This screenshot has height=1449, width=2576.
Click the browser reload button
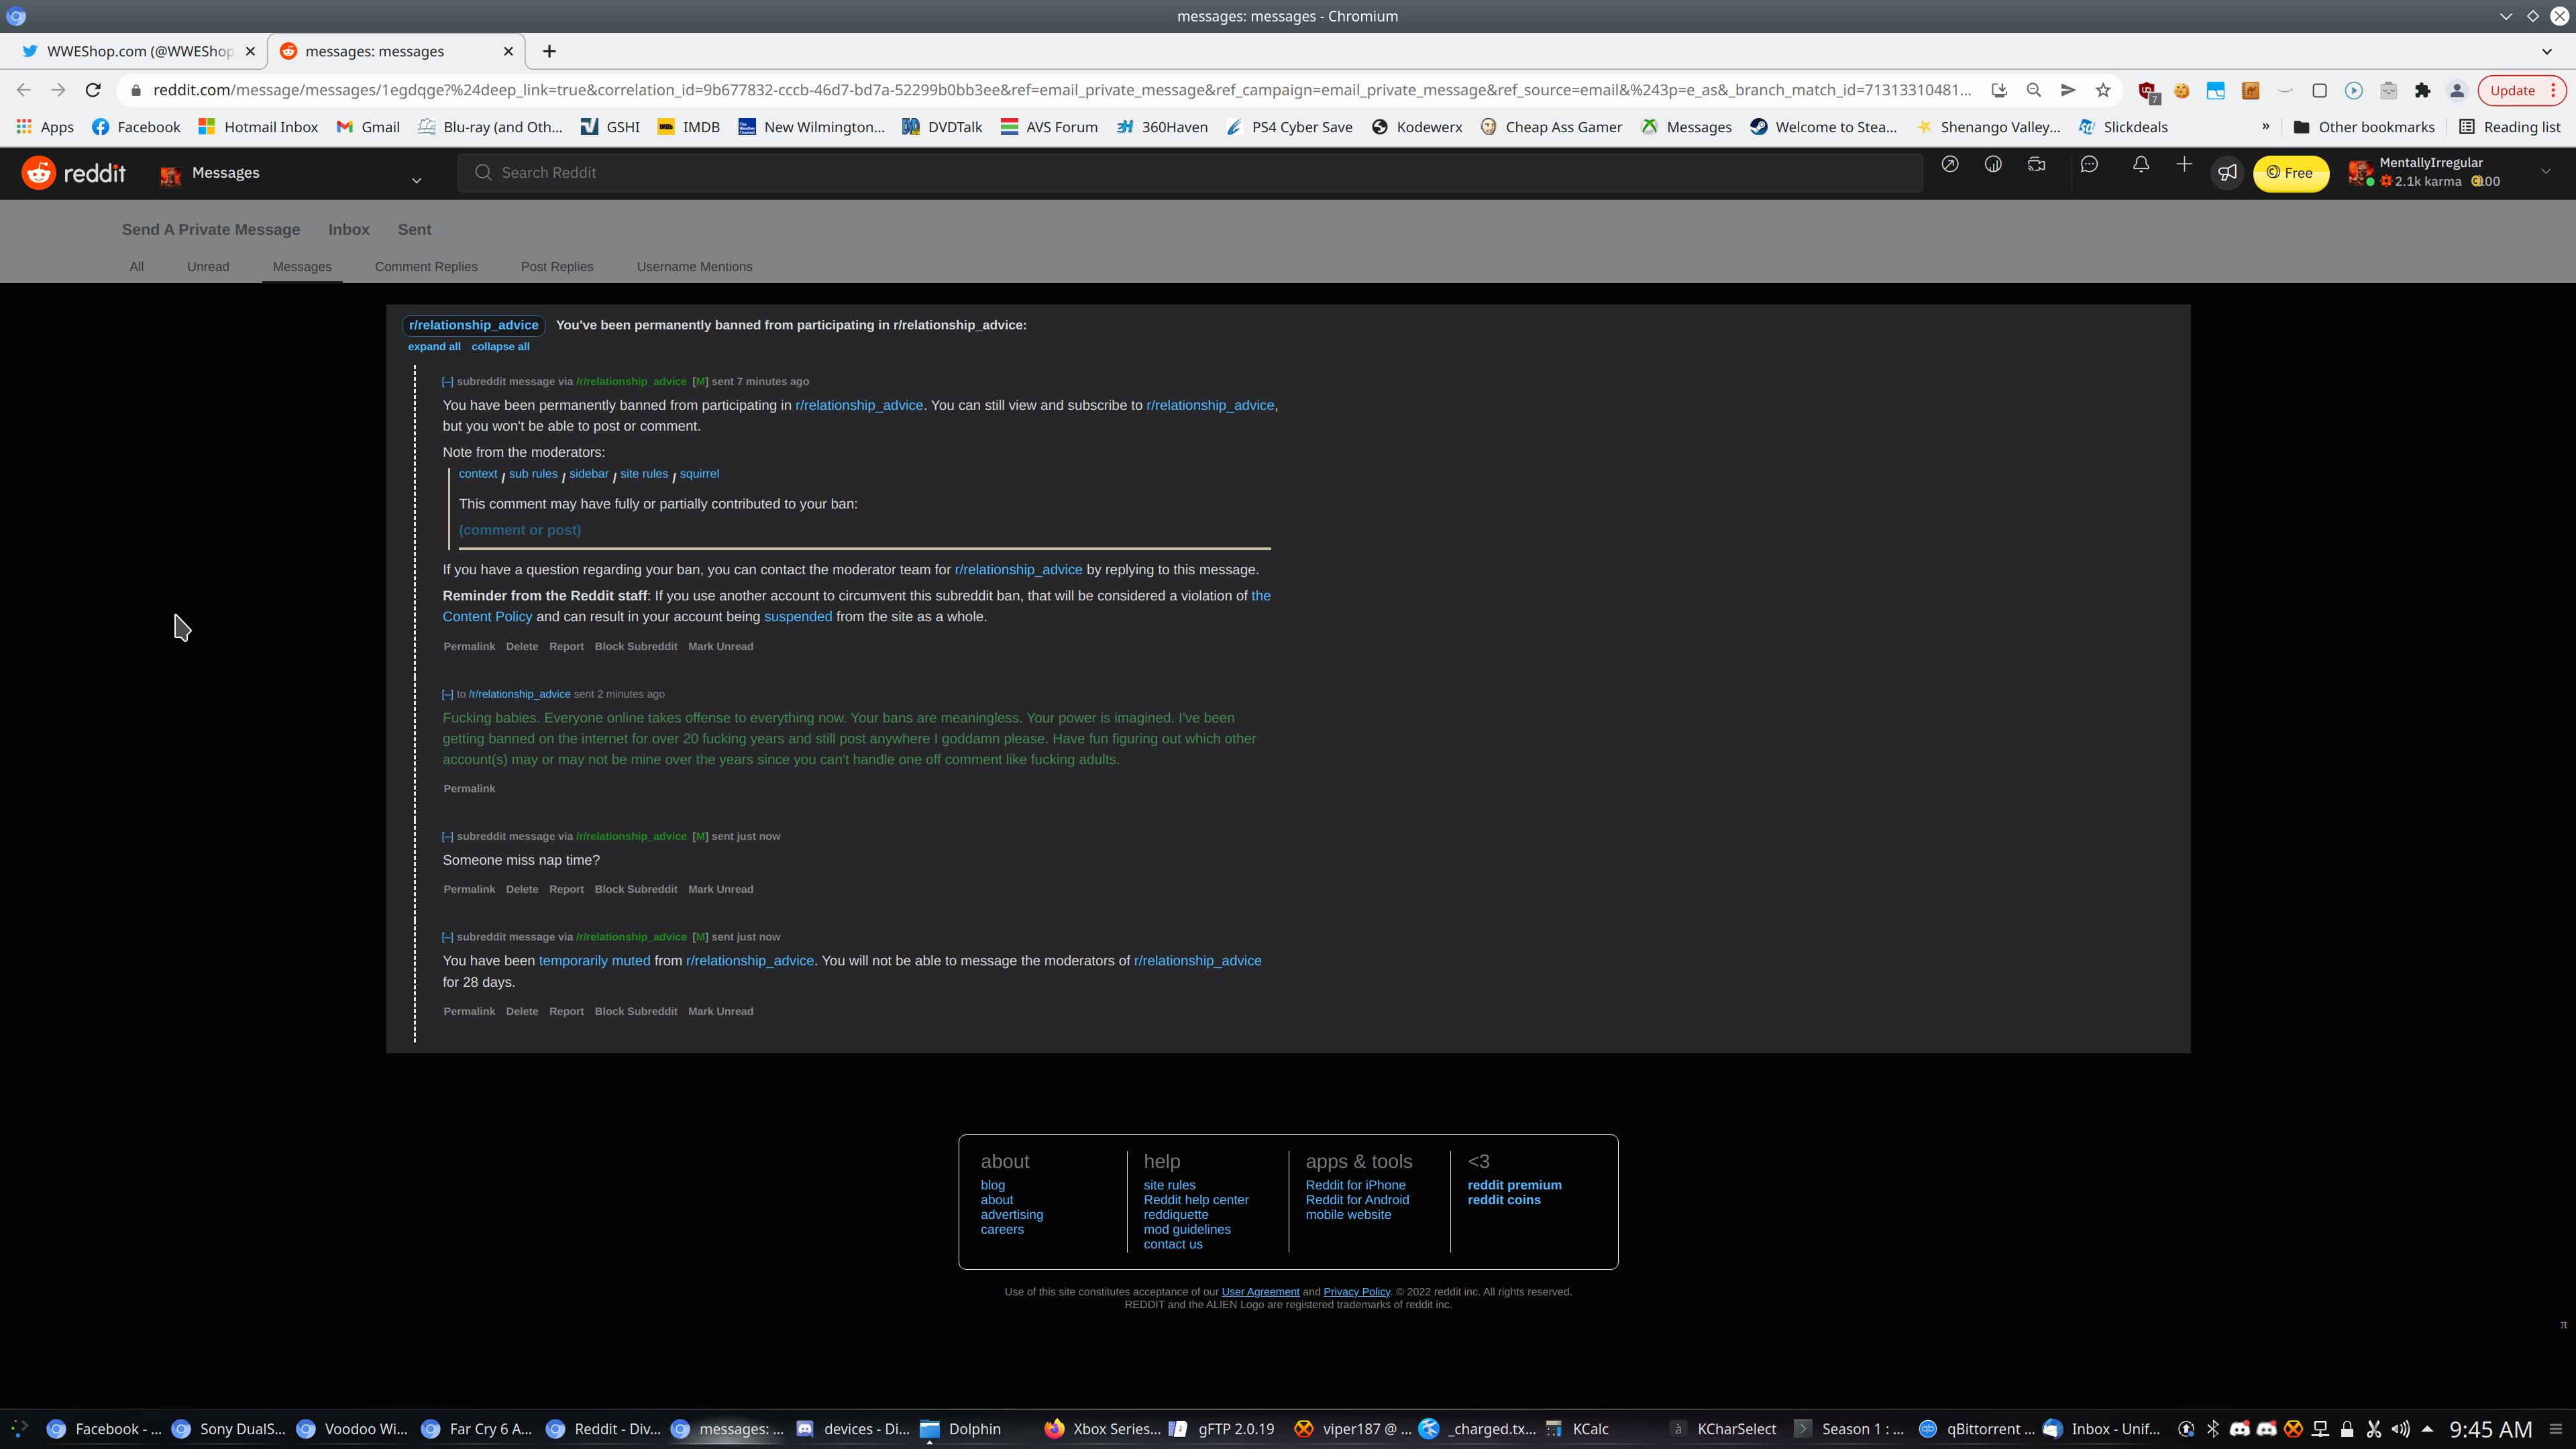coord(93,90)
